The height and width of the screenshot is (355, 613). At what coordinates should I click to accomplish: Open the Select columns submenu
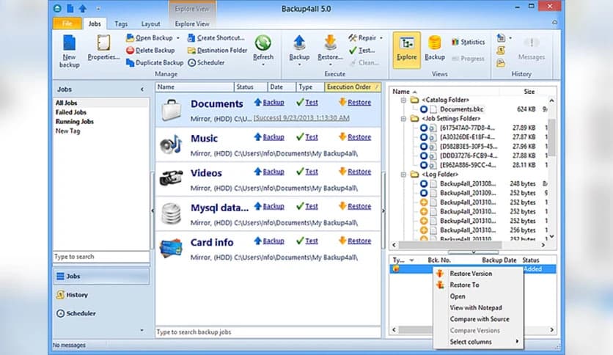[478, 342]
